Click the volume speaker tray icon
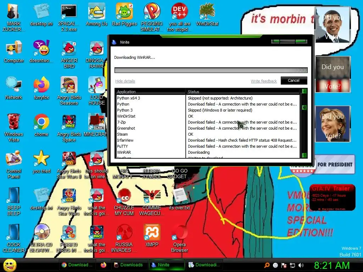 (x=301, y=266)
